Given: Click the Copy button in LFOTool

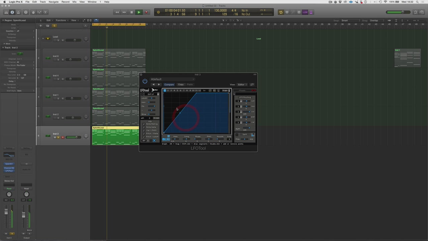Looking at the screenshot, I should pos(181,85).
